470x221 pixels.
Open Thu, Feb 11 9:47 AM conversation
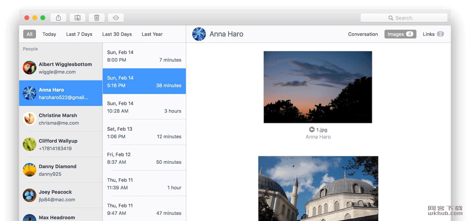pos(144,209)
